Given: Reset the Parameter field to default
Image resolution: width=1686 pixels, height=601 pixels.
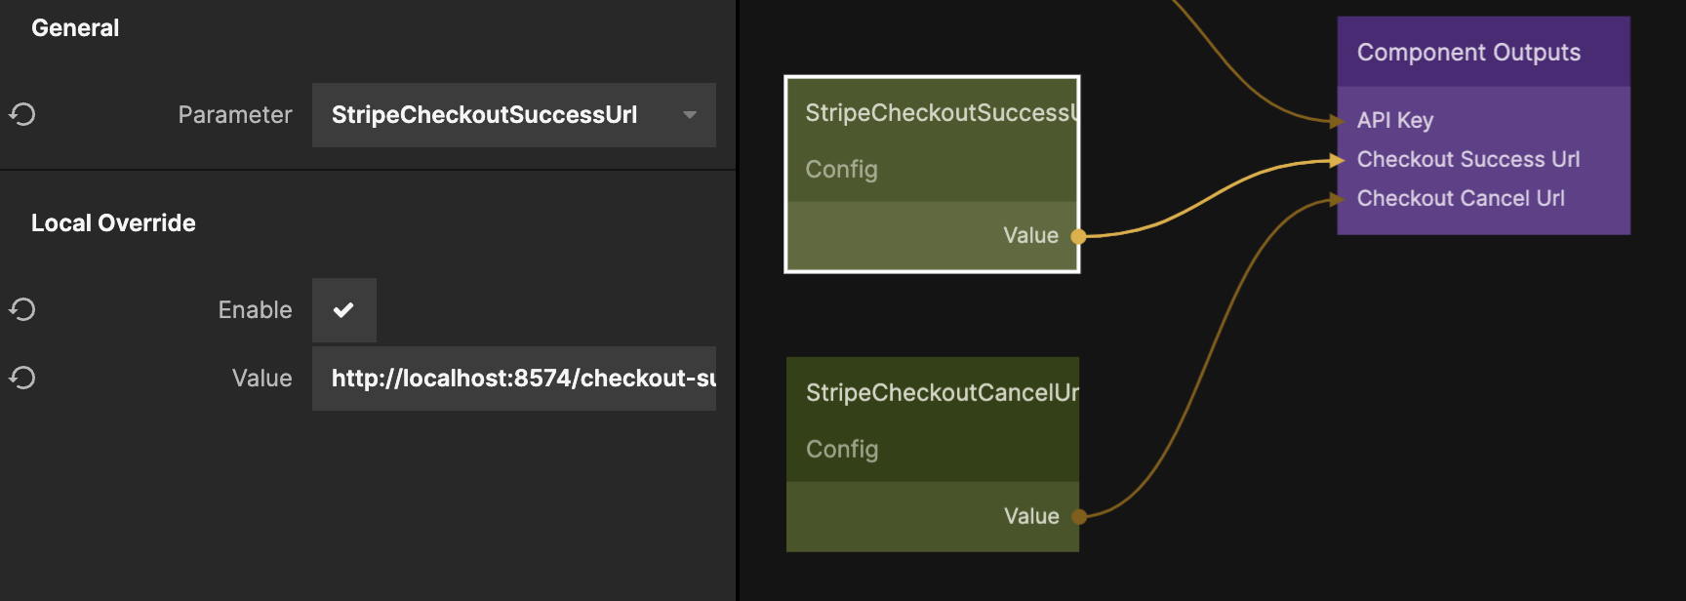Looking at the screenshot, I should [x=22, y=115].
